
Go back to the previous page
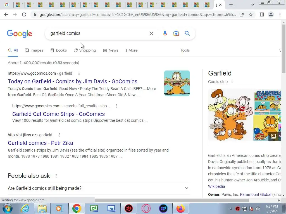[x=6, y=14]
